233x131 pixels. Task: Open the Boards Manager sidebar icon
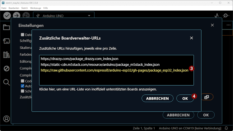pos(7,41)
